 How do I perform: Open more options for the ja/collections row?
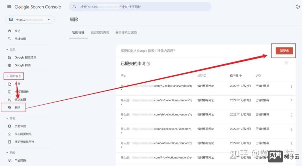pyautogui.click(x=291, y=129)
